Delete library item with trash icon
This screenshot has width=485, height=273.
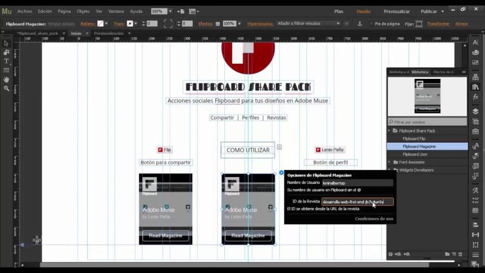pyautogui.click(x=460, y=254)
